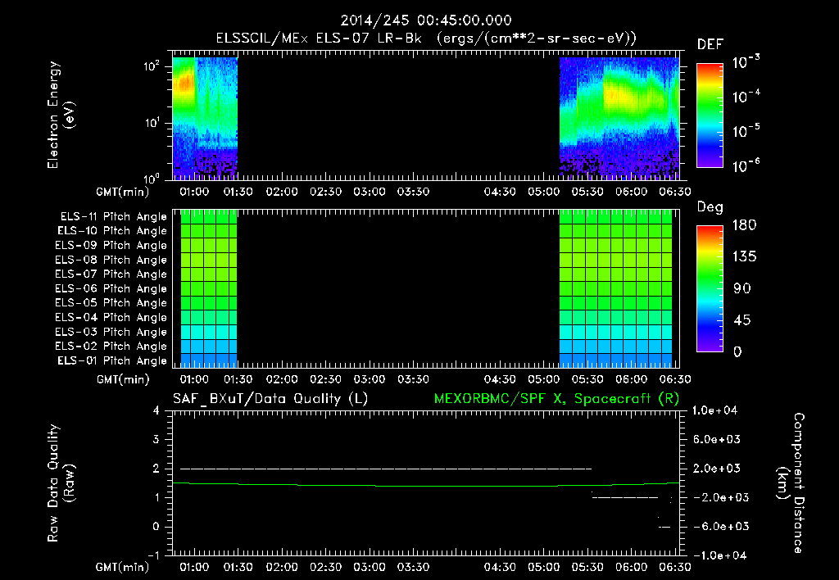Select the 45 degree color bar tick label
839x580 pixels.
pyautogui.click(x=742, y=320)
